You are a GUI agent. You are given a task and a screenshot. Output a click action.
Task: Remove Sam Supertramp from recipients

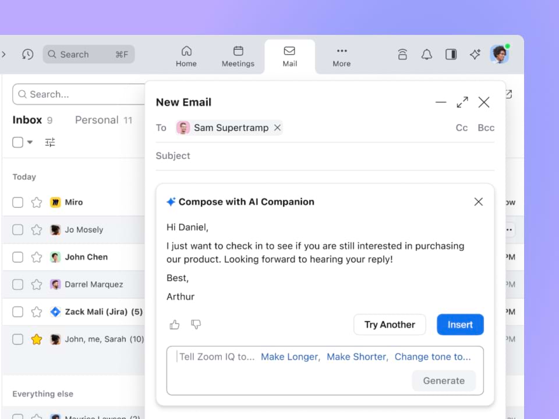tap(278, 128)
